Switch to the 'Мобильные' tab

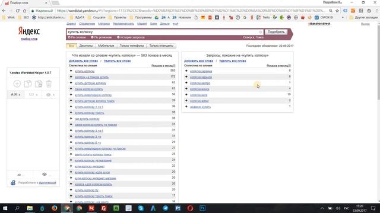(106, 46)
